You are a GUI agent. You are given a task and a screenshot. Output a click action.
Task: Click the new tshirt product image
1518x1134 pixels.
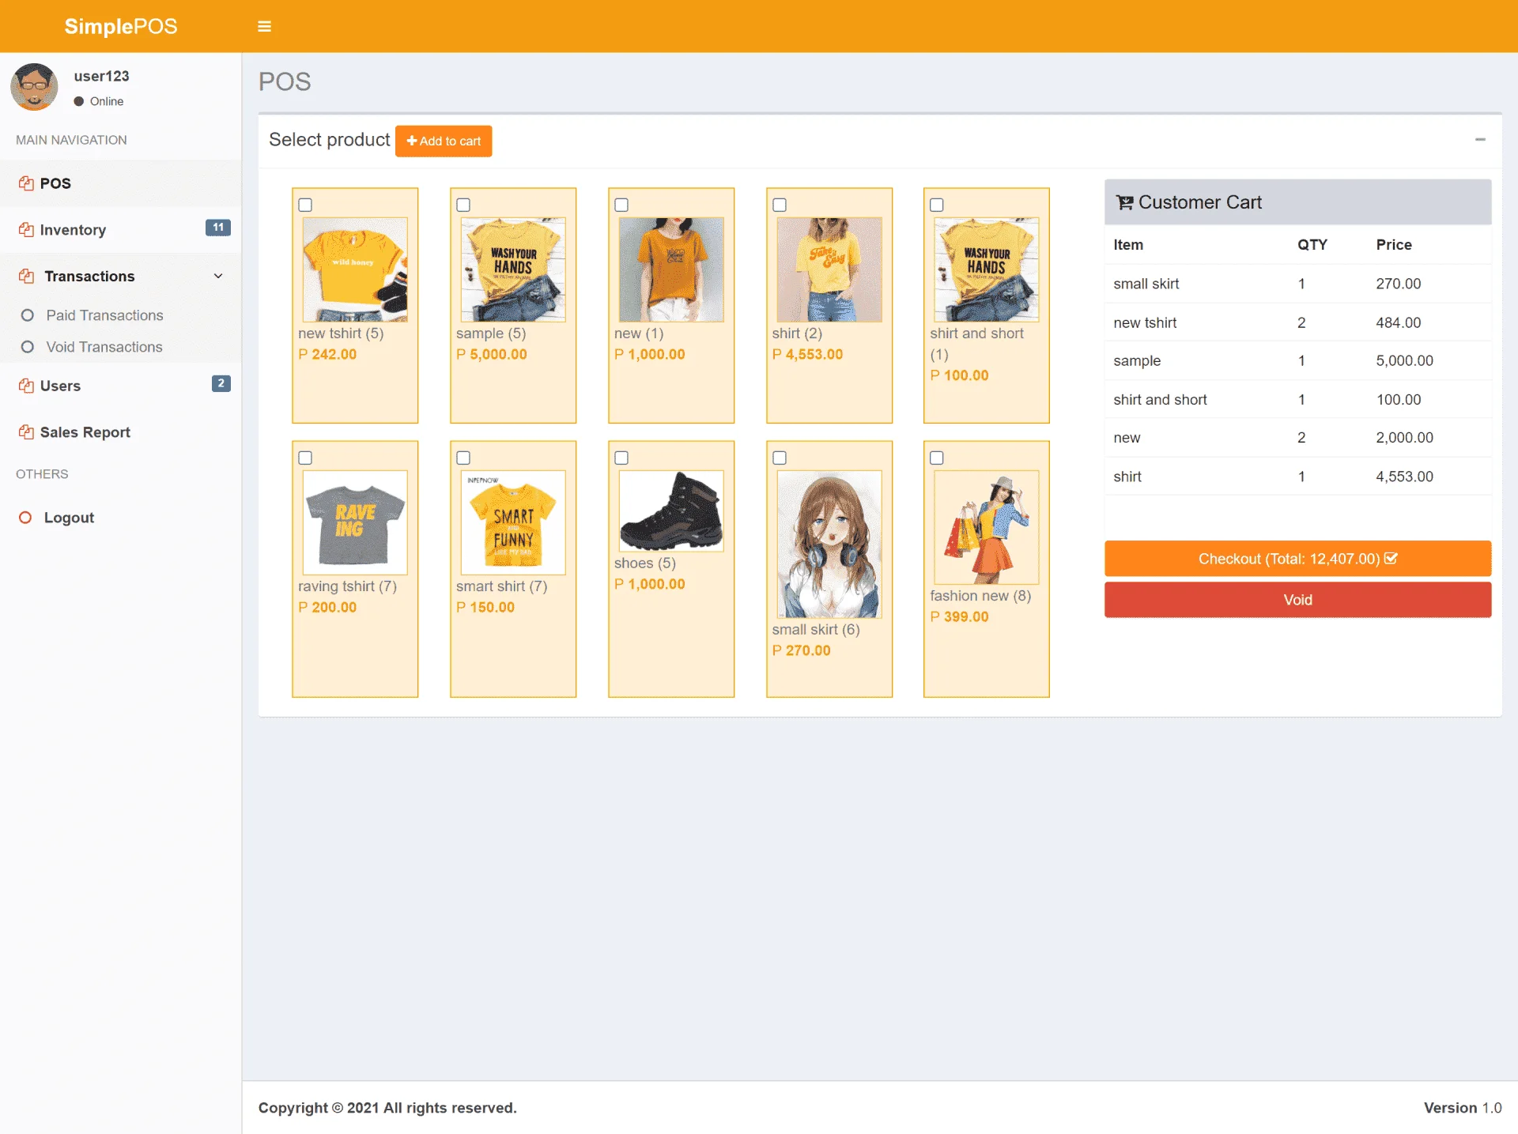[355, 269]
